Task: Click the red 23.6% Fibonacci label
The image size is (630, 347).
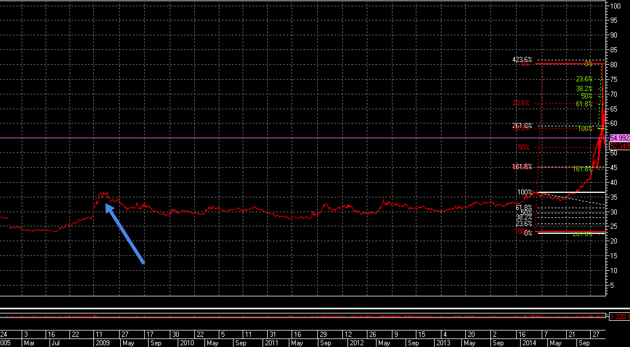Action: click(x=521, y=103)
